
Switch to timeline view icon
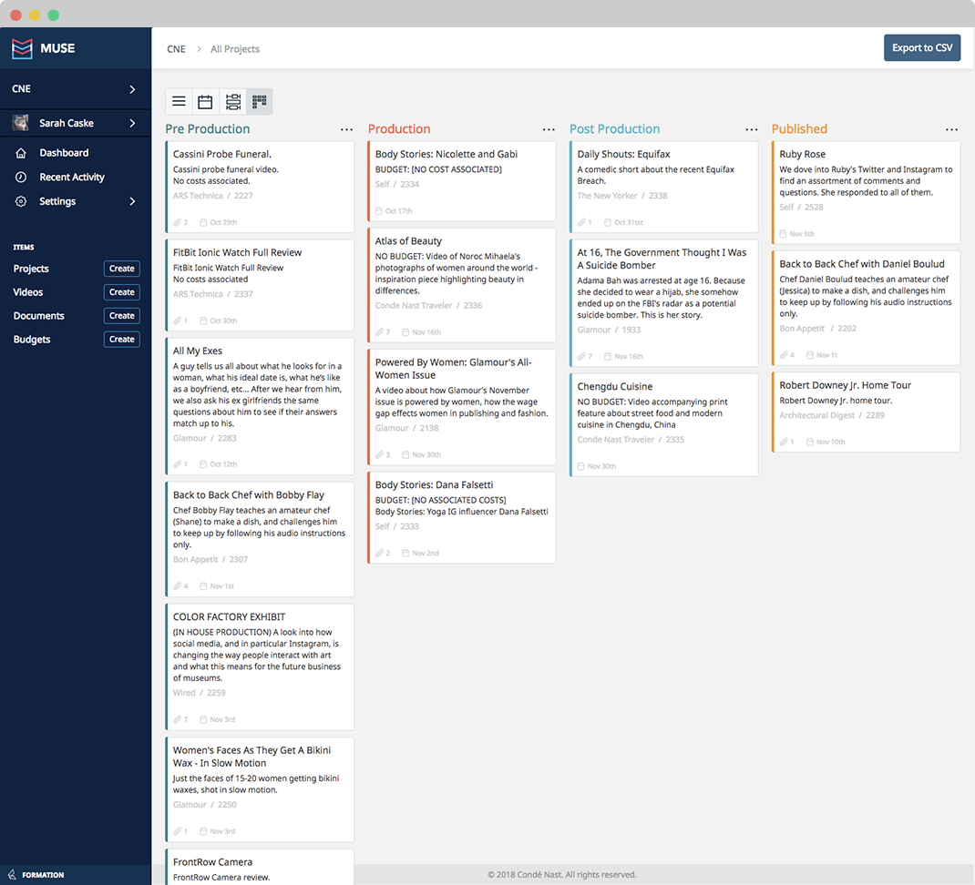pos(233,101)
